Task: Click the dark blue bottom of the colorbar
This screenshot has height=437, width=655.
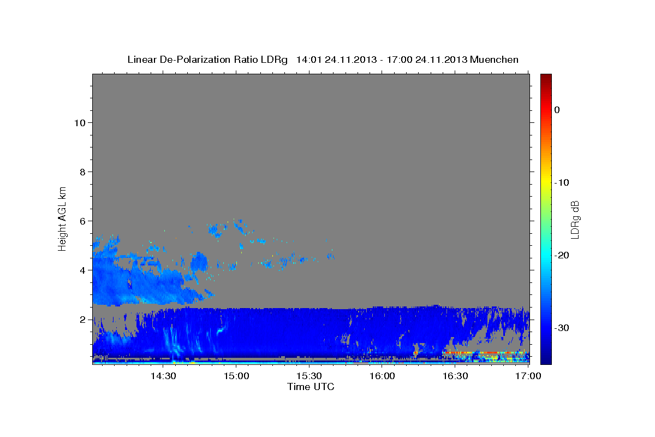Action: (x=546, y=359)
